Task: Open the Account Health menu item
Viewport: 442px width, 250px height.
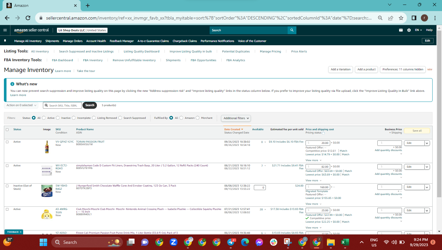Action: [96, 41]
